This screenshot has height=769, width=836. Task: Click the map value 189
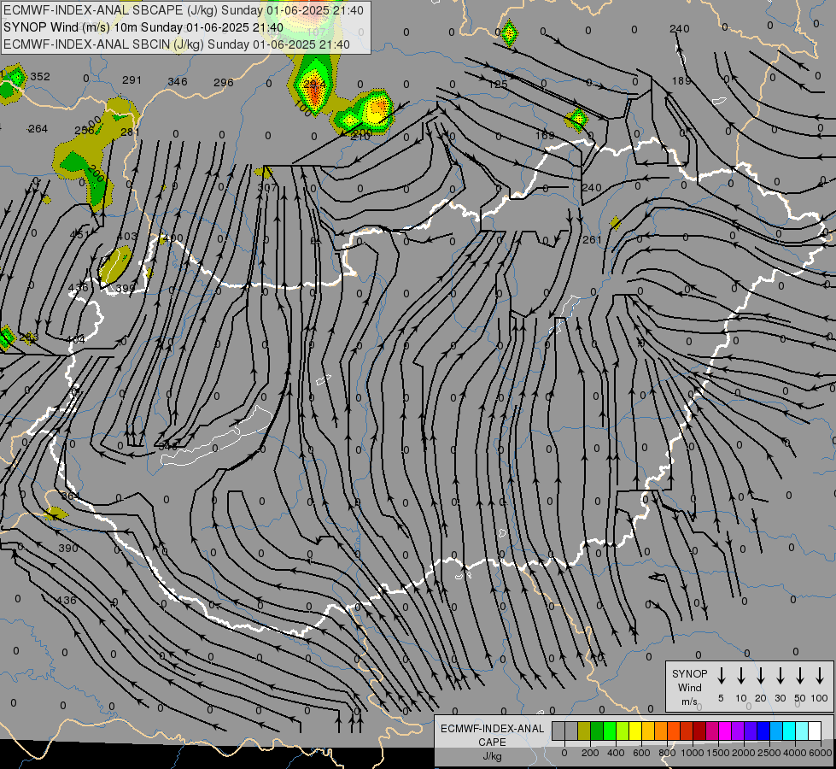681,80
